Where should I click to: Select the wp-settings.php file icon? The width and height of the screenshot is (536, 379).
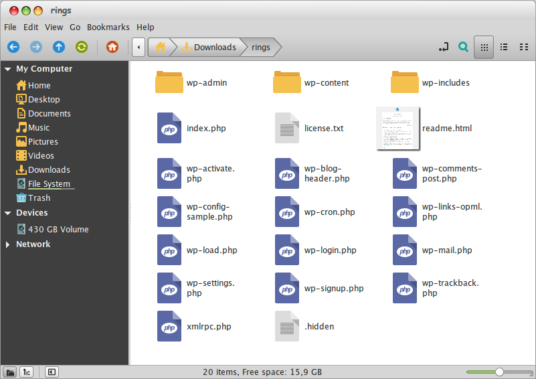pos(169,288)
